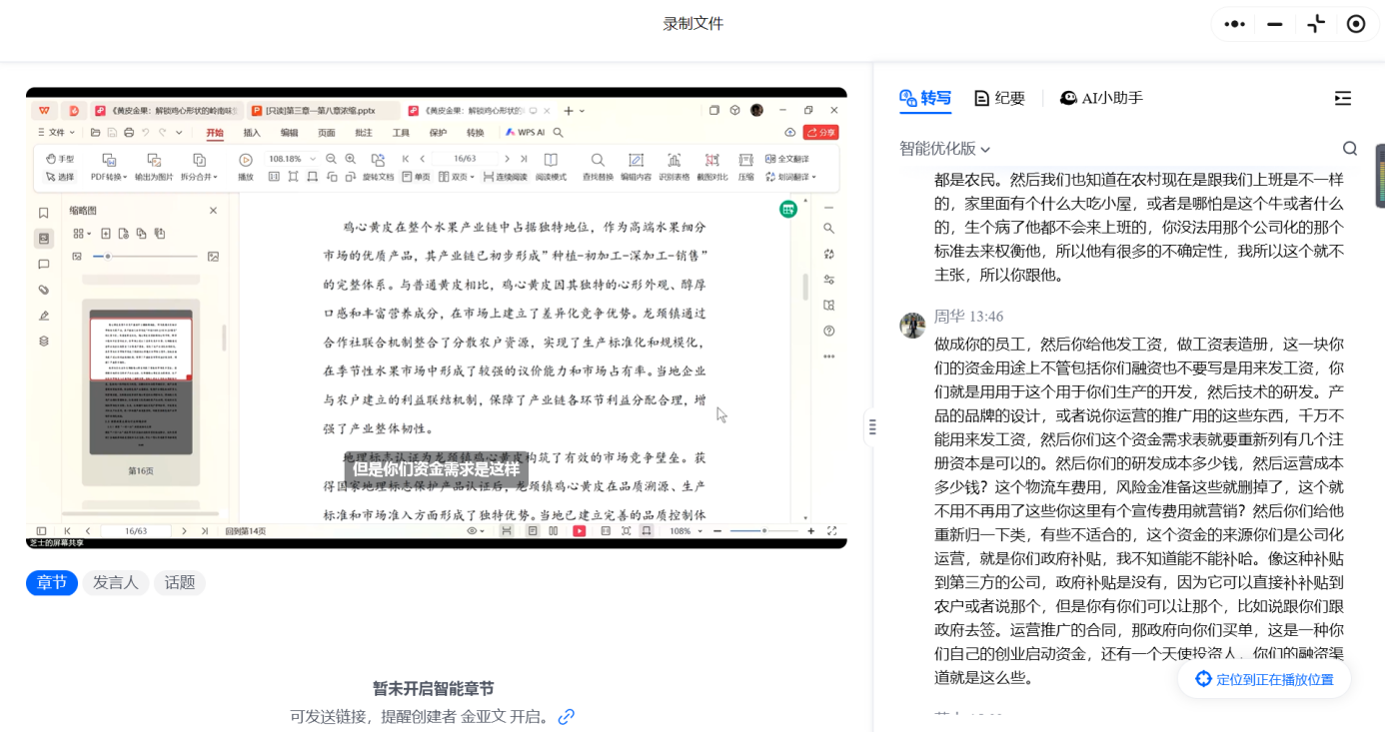Click 定位到正在播放位置 button
Viewport: 1385px width, 732px height.
click(1264, 679)
